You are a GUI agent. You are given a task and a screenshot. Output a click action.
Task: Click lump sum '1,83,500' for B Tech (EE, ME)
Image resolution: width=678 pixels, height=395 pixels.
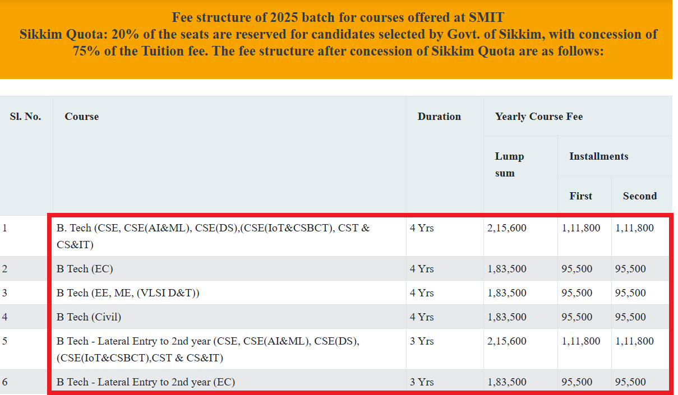pos(507,293)
